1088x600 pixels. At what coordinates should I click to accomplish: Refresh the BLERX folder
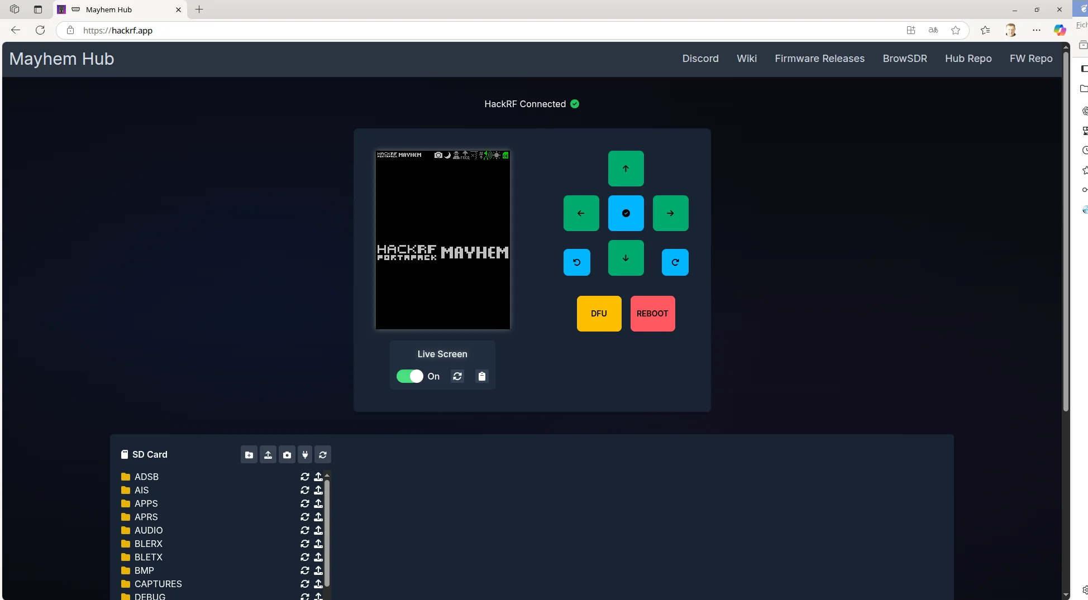tap(305, 544)
